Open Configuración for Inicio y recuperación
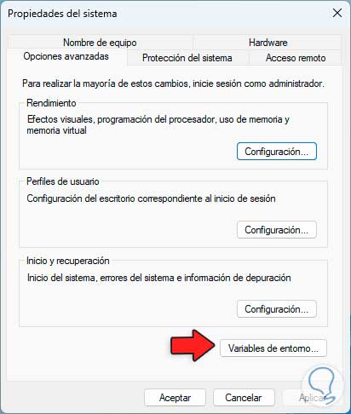The image size is (351, 414). (277, 309)
